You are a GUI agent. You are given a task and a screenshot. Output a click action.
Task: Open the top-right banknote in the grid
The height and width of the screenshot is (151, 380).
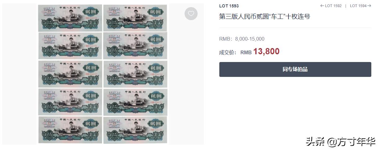pos(135,18)
